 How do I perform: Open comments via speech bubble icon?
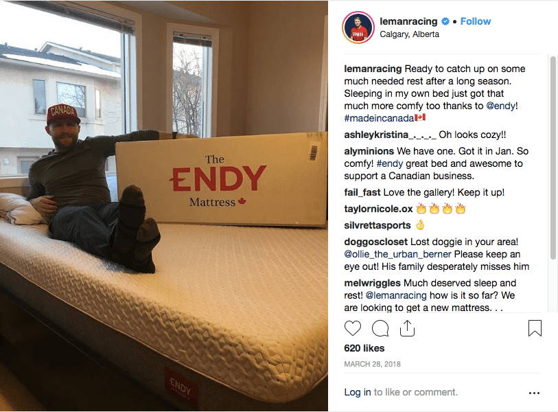click(x=380, y=328)
